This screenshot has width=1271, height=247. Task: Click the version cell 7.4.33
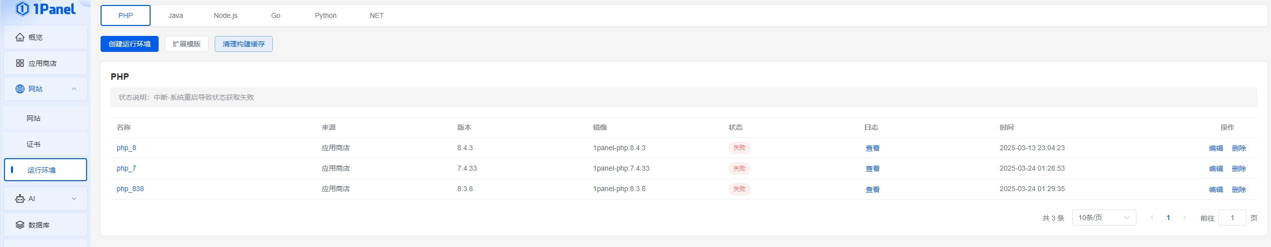[467, 168]
